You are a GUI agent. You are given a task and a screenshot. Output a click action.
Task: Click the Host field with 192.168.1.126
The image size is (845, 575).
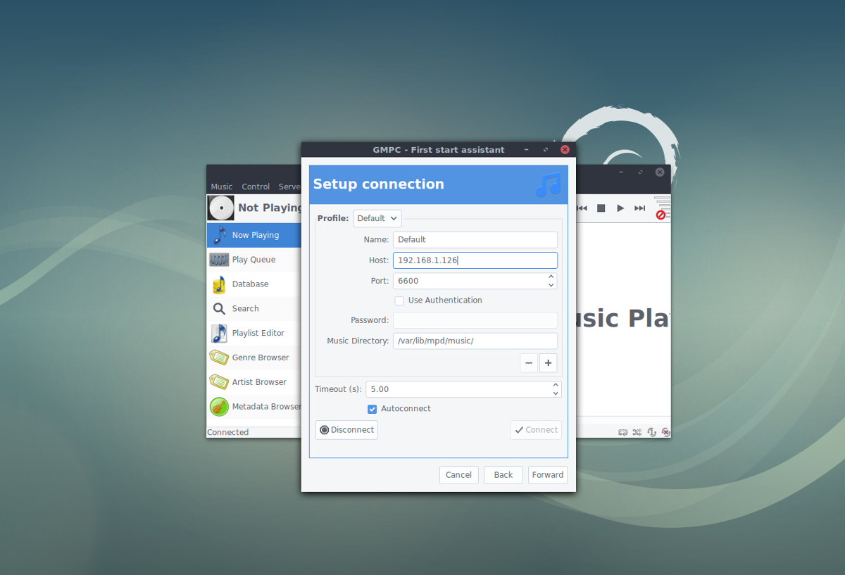pos(475,260)
